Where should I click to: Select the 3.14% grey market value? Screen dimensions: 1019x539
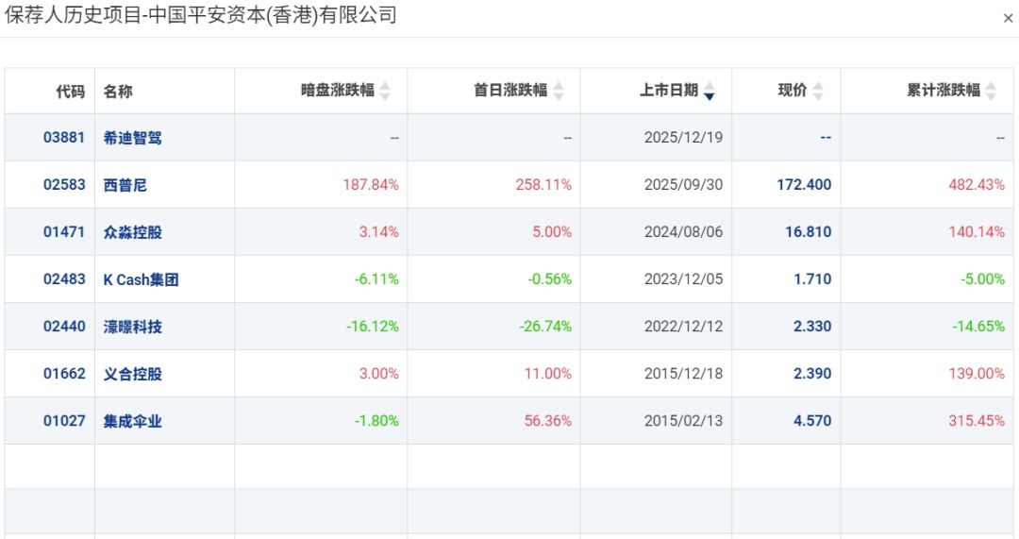[x=379, y=232]
